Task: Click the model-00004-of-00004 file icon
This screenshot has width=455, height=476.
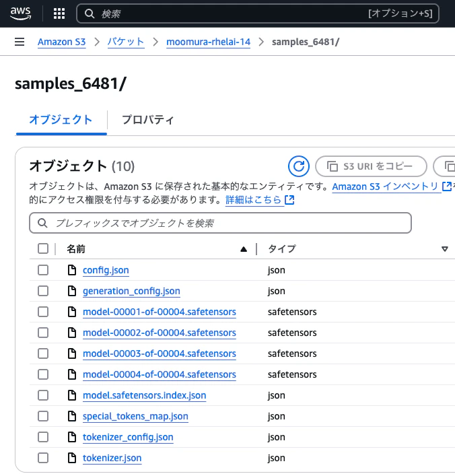Action: pos(72,374)
